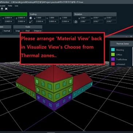The width and height of the screenshot is (133, 133).
Task: Click the uniform scaling sphere icon
Action: (x=31, y=18)
